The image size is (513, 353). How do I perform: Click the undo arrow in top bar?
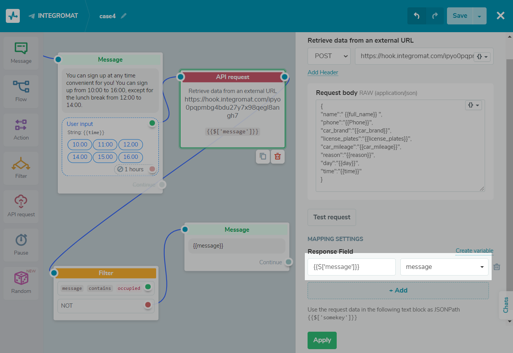click(417, 16)
